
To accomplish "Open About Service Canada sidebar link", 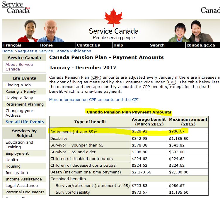I will (x=19, y=67).
